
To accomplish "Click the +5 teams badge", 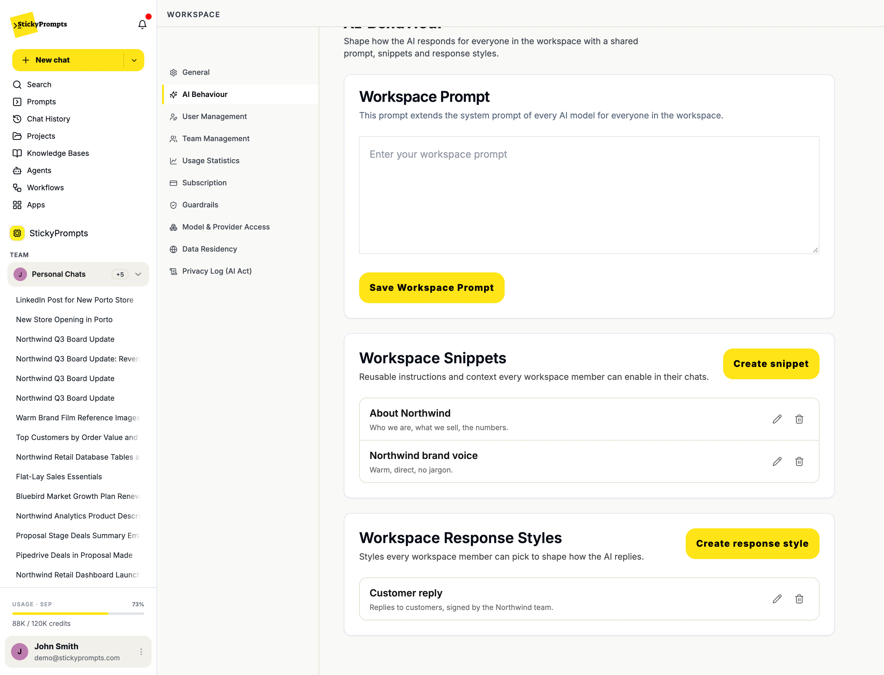I will point(120,274).
